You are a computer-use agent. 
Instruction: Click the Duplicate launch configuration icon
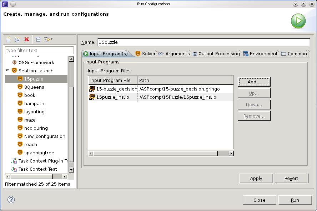[x=17, y=39]
